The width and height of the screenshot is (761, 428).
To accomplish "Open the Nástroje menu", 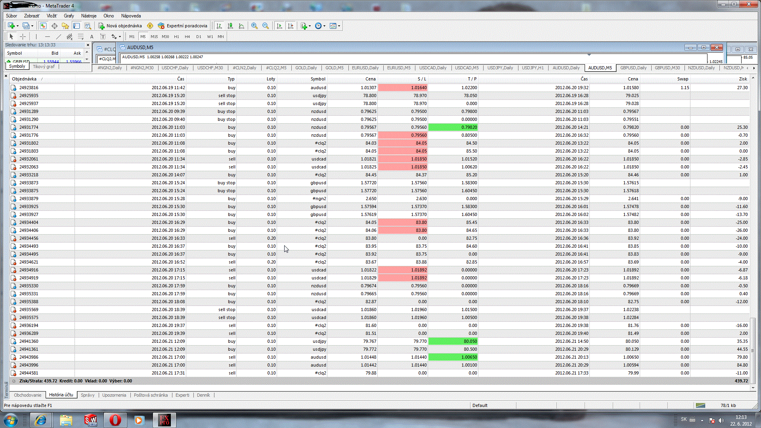I will (88, 16).
